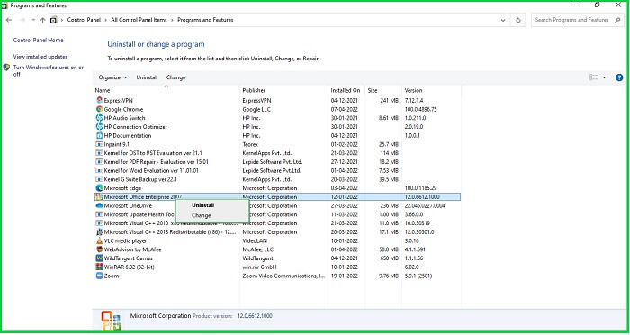The image size is (630, 335).
Task: Expand the address bar history dropdown
Action: point(503,20)
